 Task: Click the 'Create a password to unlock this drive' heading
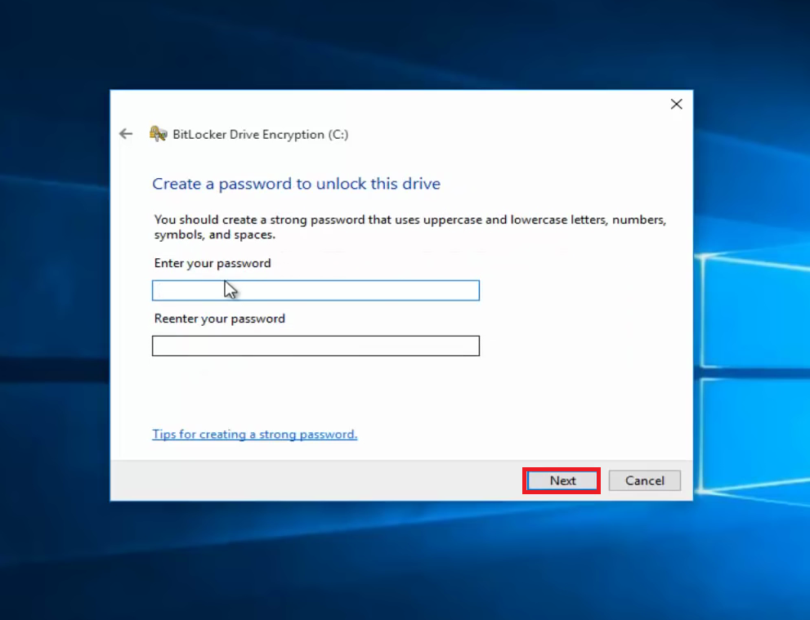pyautogui.click(x=296, y=184)
